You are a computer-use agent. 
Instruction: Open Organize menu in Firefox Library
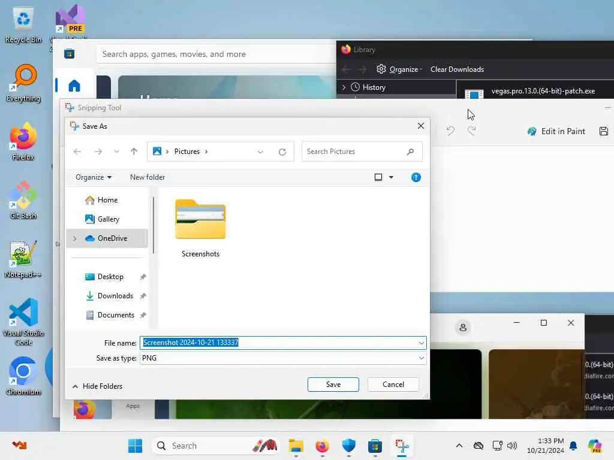click(x=399, y=69)
